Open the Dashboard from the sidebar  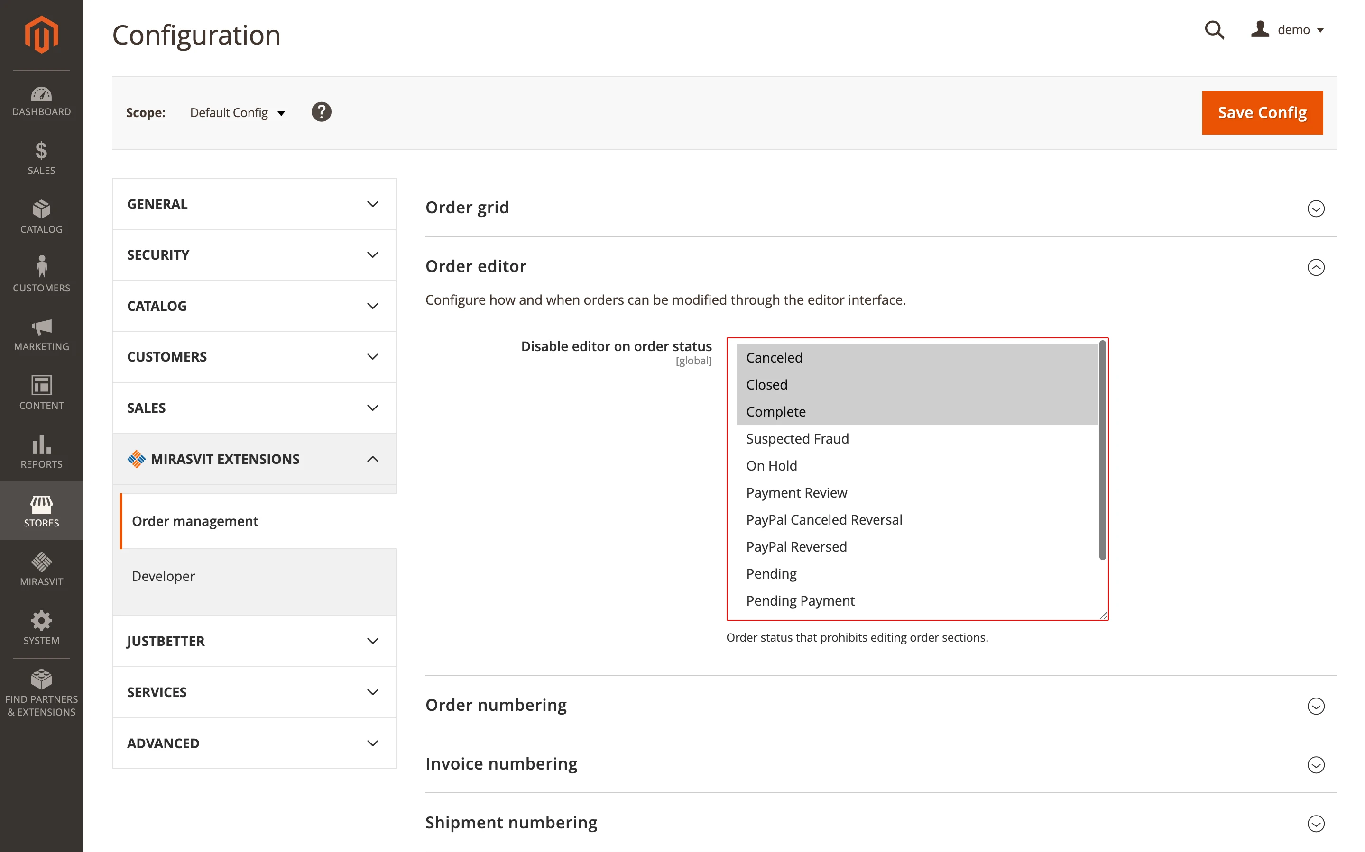pos(41,100)
